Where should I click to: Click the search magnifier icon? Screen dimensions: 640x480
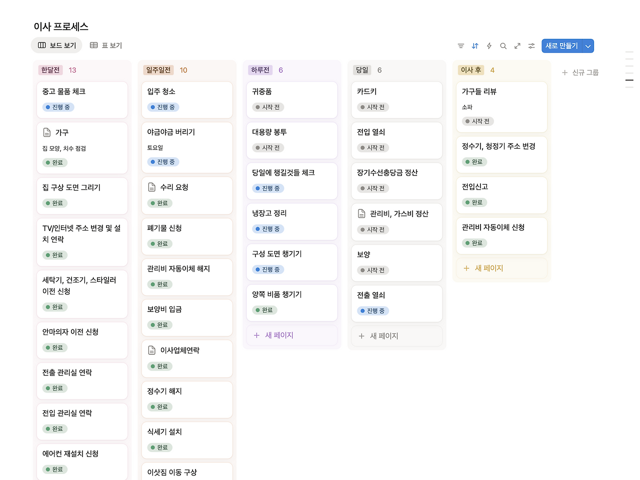pyautogui.click(x=503, y=45)
